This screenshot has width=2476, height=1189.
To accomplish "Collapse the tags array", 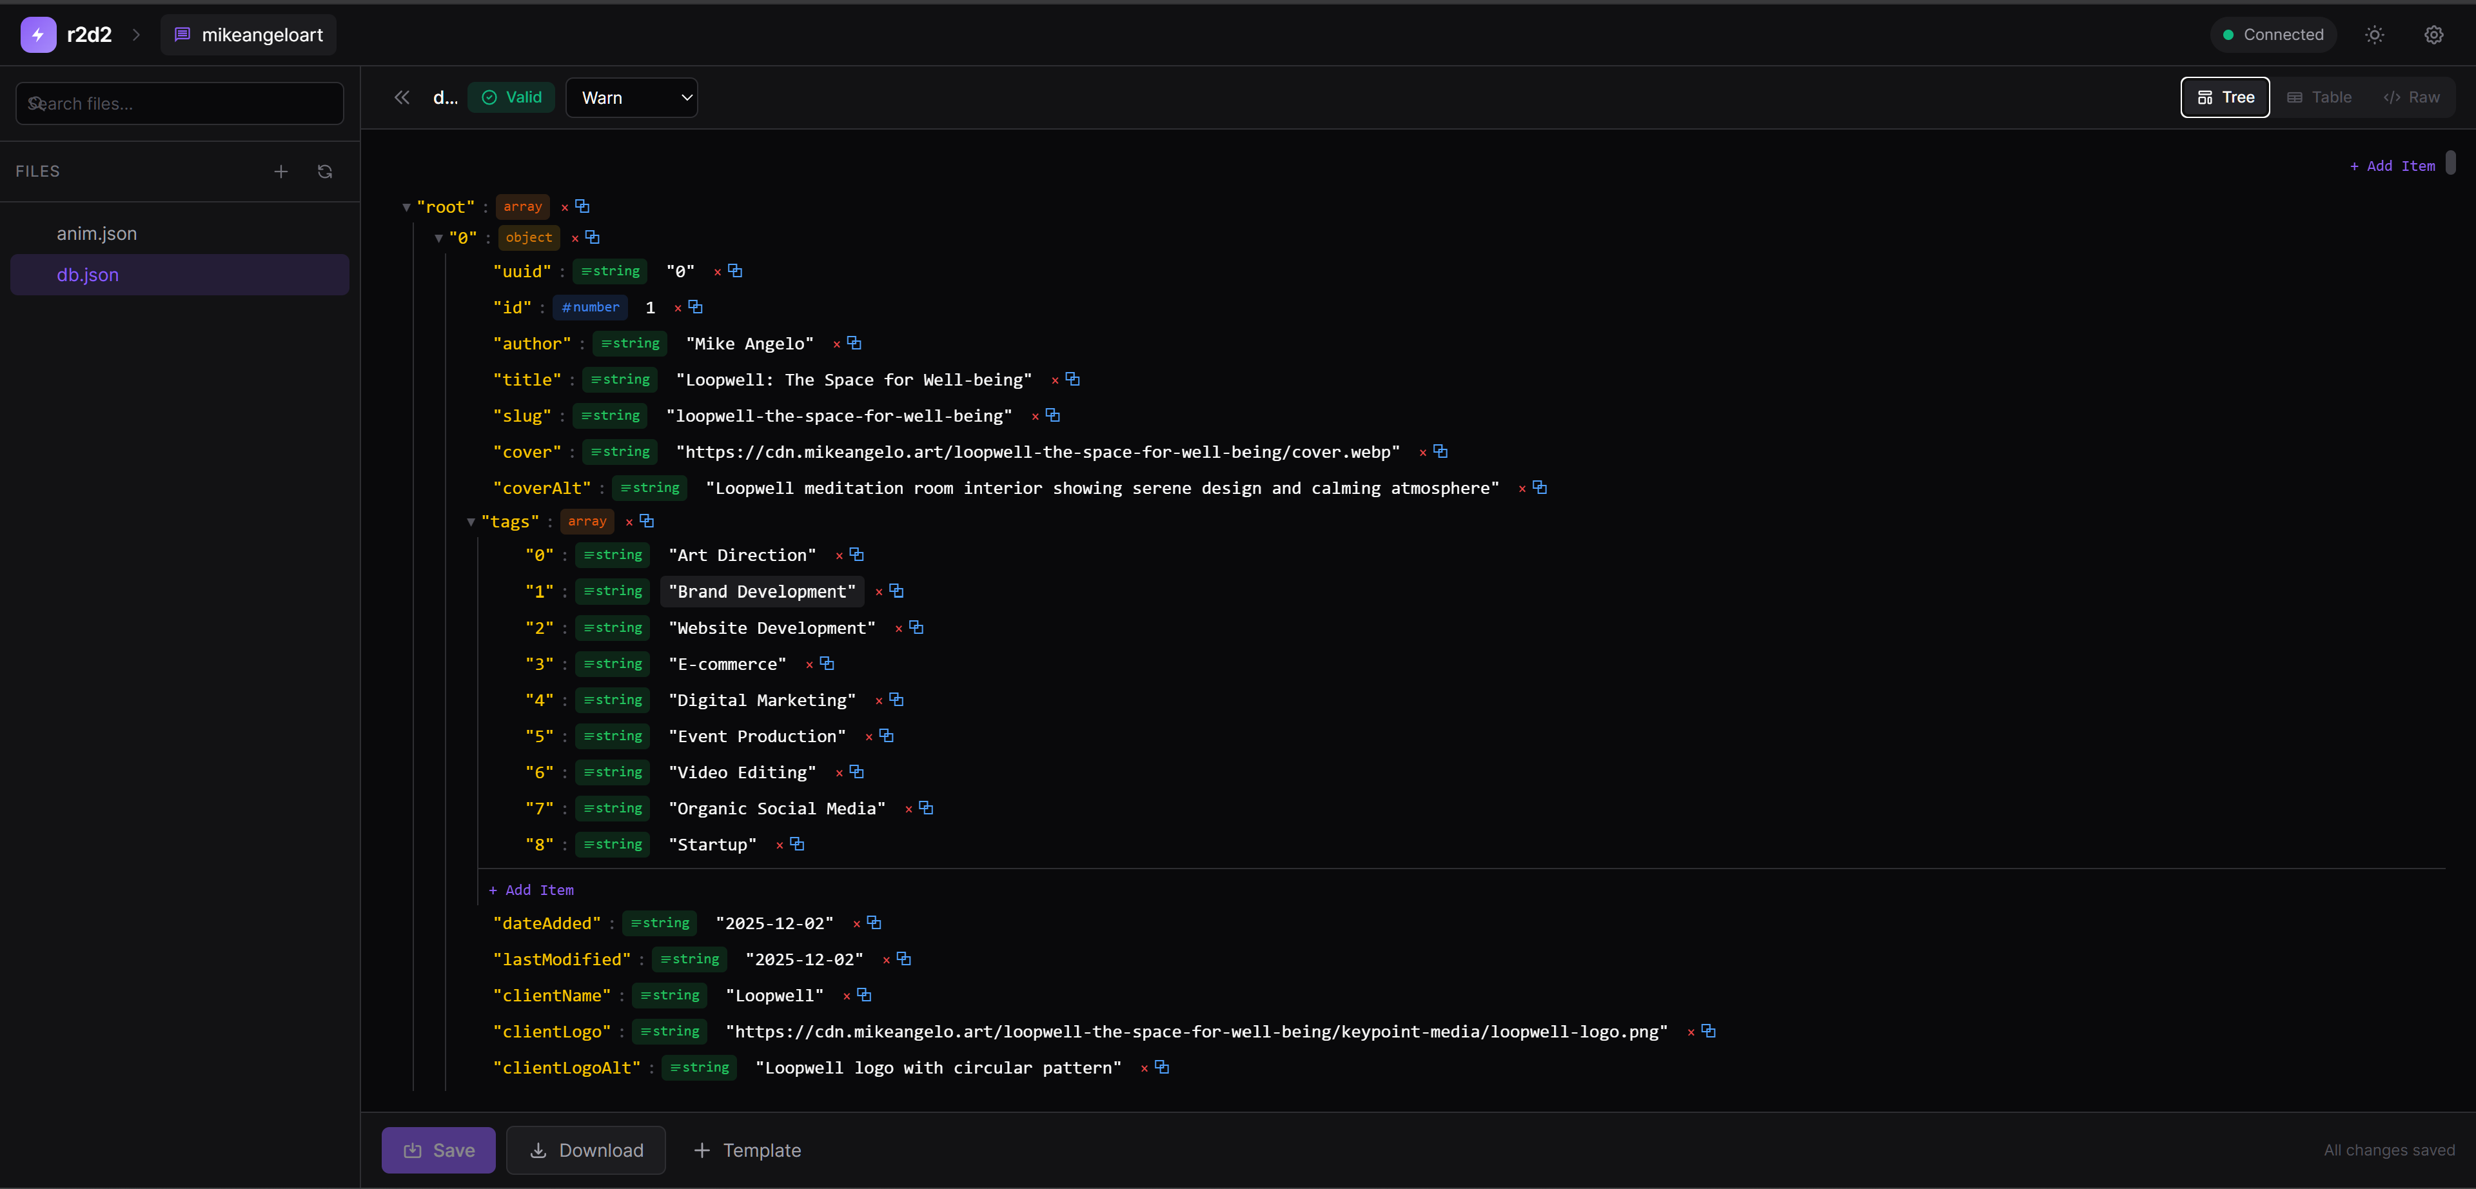I will pyautogui.click(x=471, y=522).
